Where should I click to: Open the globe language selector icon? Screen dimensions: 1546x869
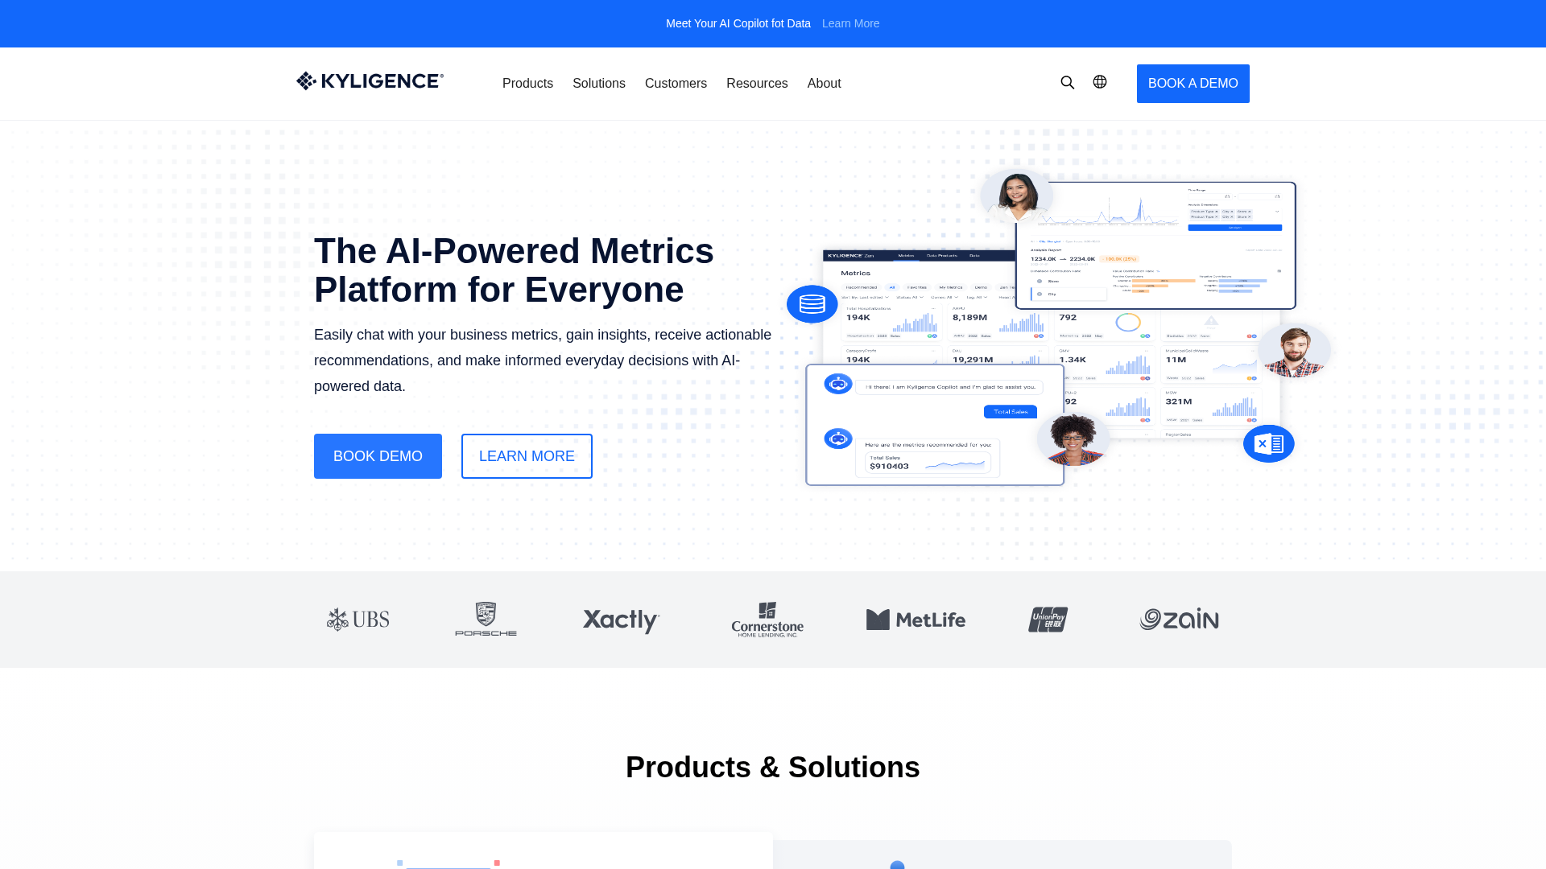coord(1099,82)
